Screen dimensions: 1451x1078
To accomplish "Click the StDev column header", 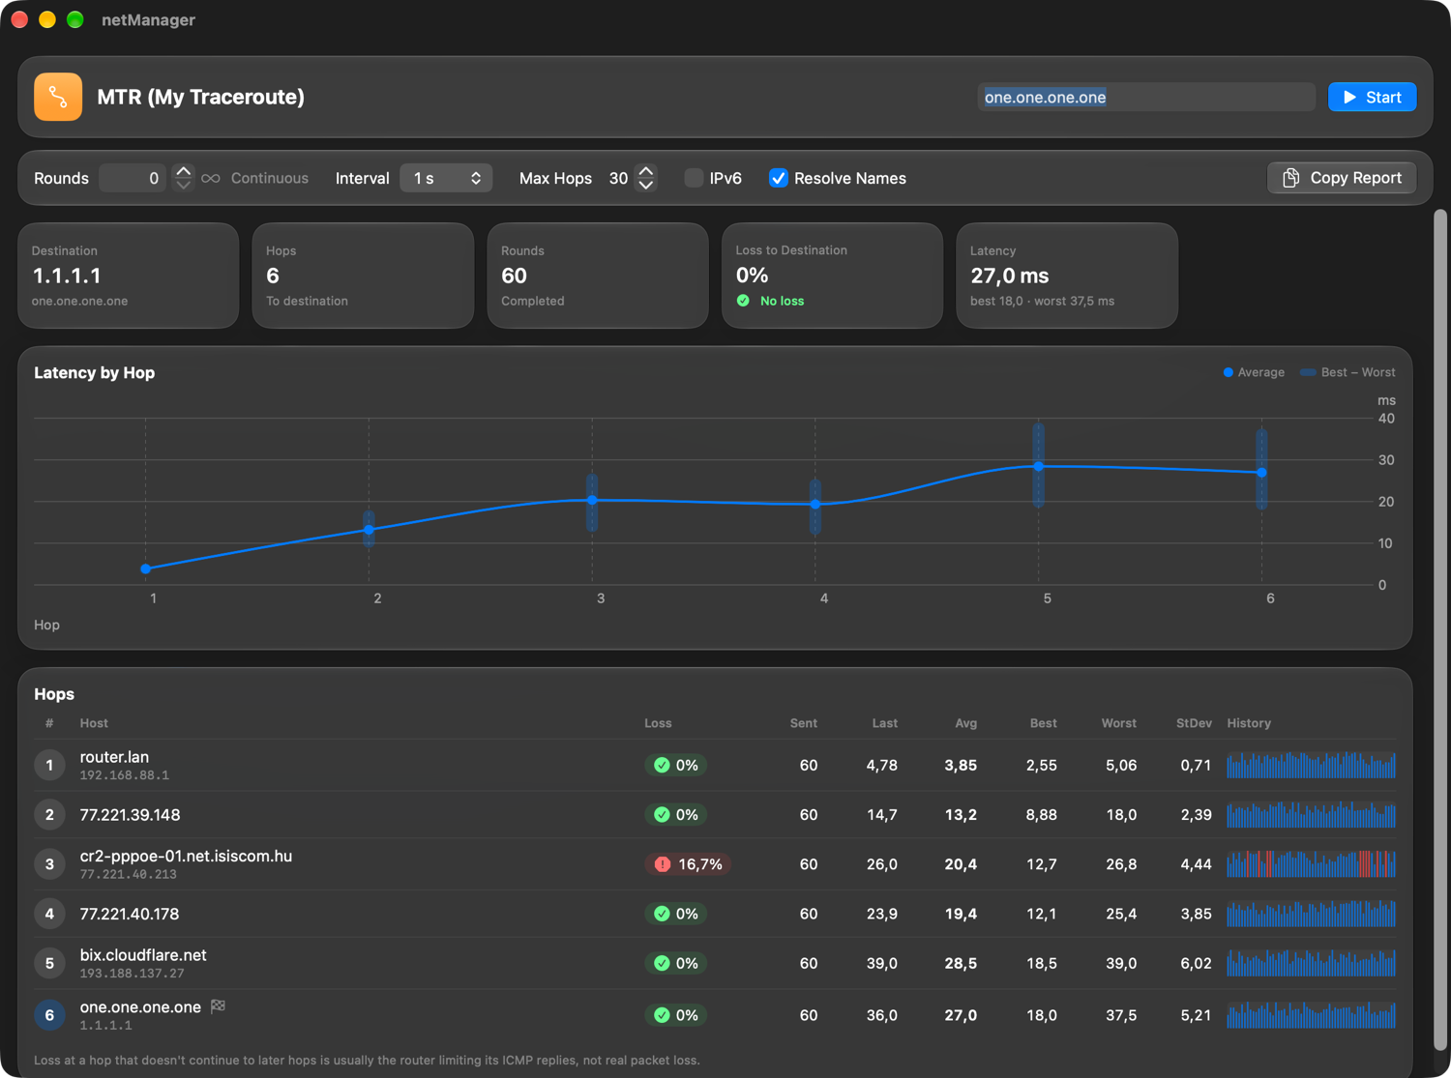I will coord(1194,723).
